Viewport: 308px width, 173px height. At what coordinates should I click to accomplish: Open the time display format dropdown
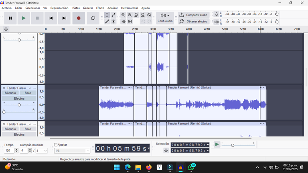click(149, 148)
